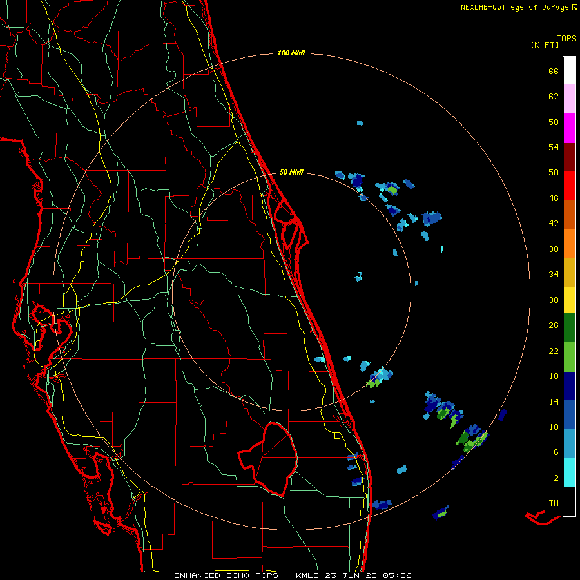
Task: Choose the gold swatch in the legend
Action: click(569, 273)
